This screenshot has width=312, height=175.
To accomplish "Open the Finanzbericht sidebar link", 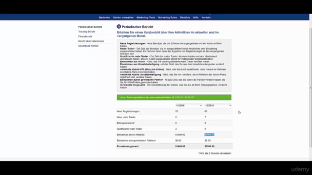I will pyautogui.click(x=85, y=36).
